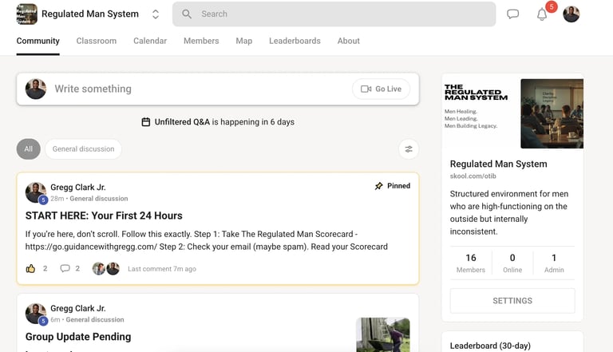
Task: View commenter avatars on START HERE post
Action: (106, 269)
